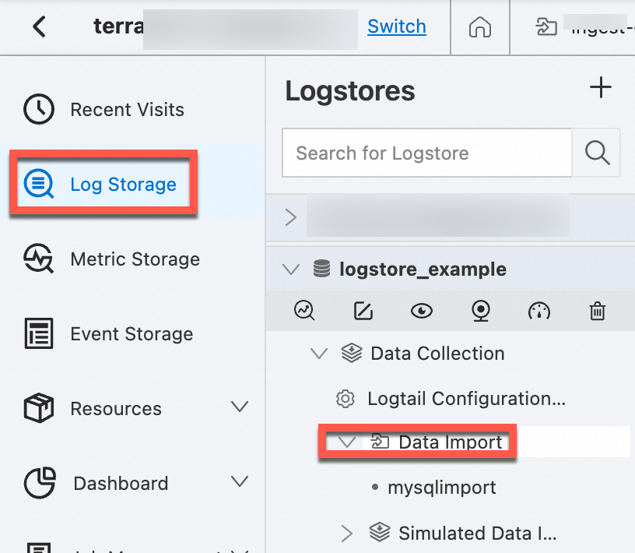Click the webcam-style consumption preview icon
This screenshot has width=635, height=553.
coord(481,312)
